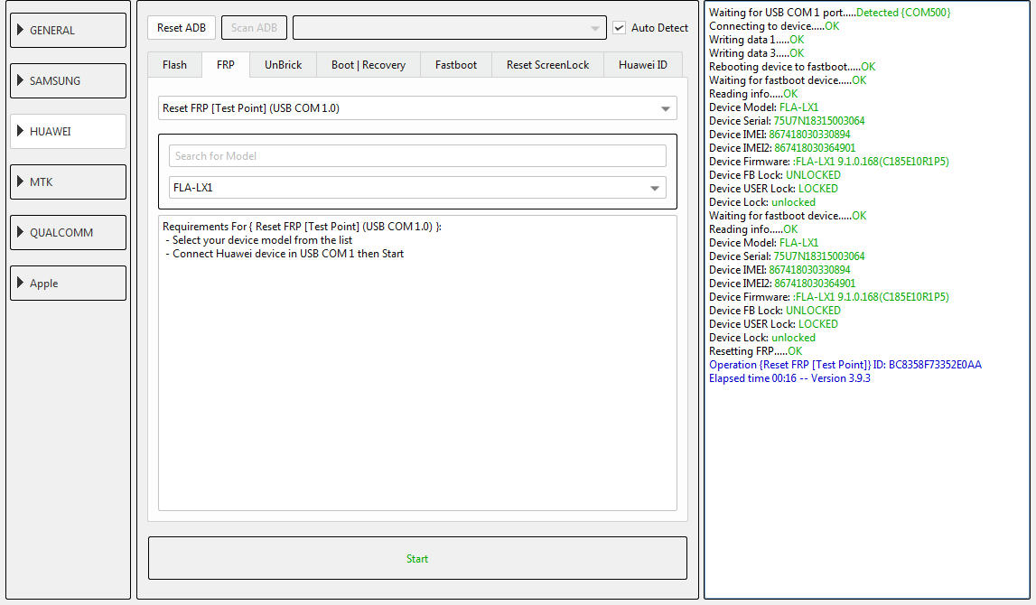Go to the Reset ScreenLock tab
Screen dimensions: 1036x605
click(x=547, y=65)
